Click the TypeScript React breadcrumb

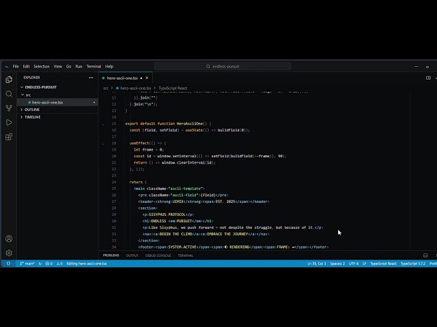click(173, 88)
